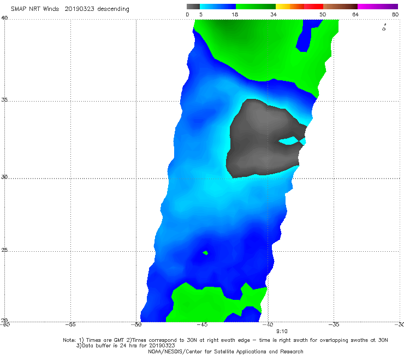The image size is (404, 355).
Task: Click the latitude axis label '40'
Action: tap(4, 18)
